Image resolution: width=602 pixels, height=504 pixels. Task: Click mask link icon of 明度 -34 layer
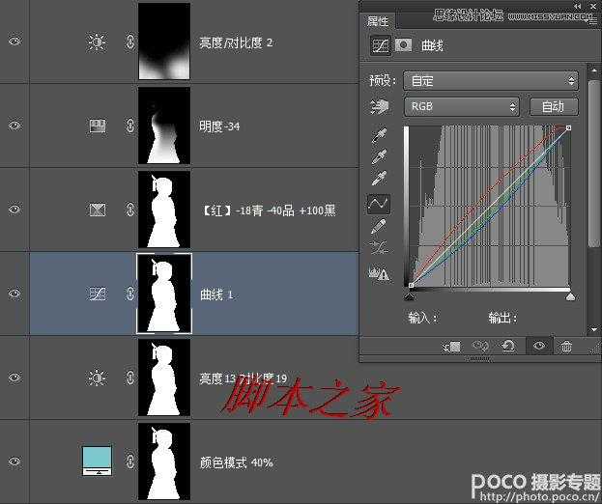130,126
